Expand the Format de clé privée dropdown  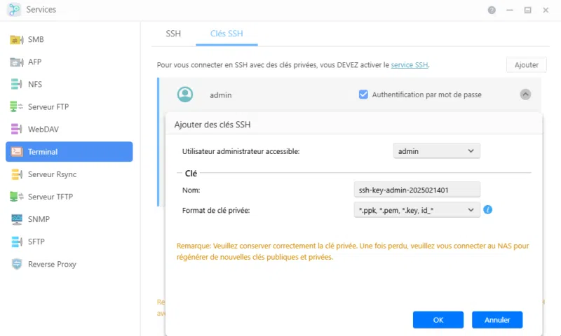[417, 209]
